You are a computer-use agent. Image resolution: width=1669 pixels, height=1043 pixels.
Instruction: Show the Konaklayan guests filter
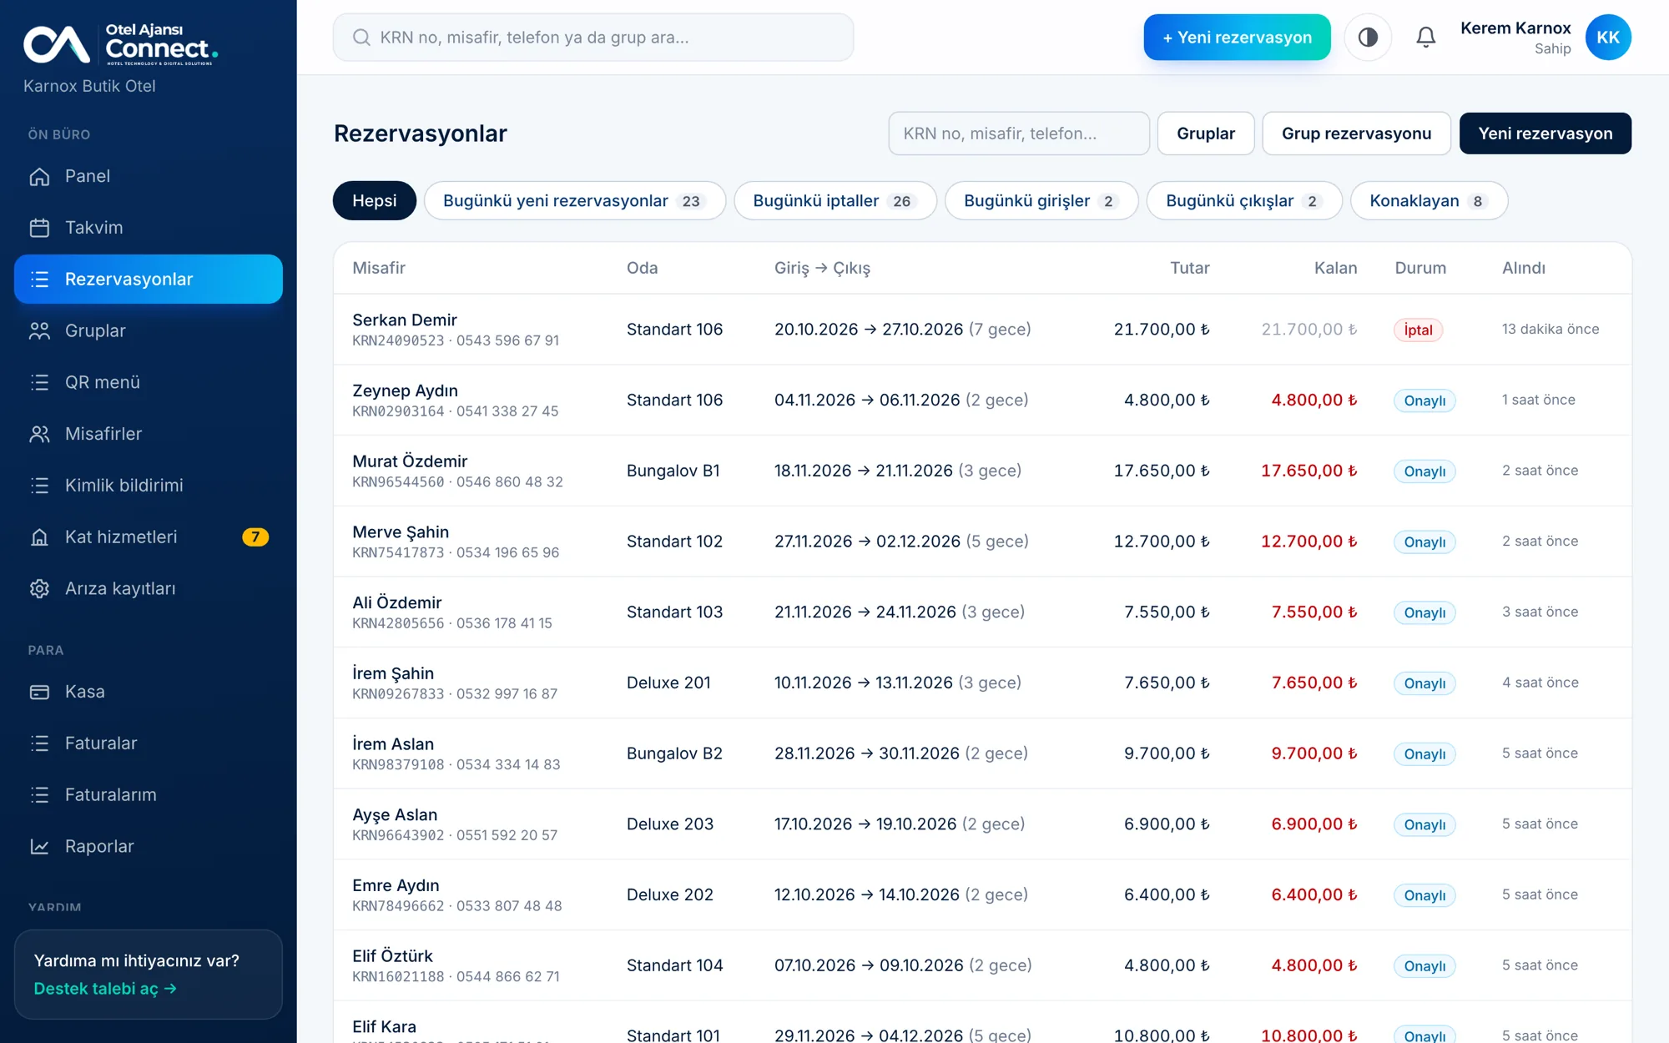pos(1429,201)
